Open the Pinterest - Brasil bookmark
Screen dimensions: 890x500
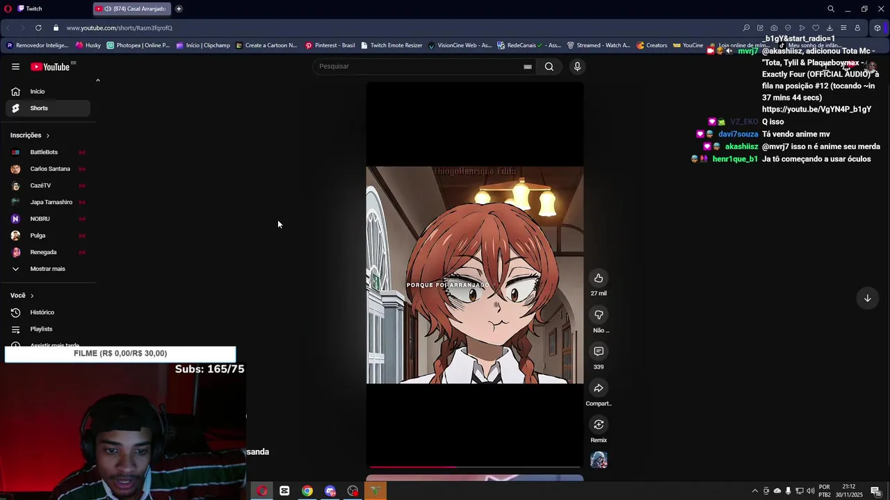click(330, 45)
